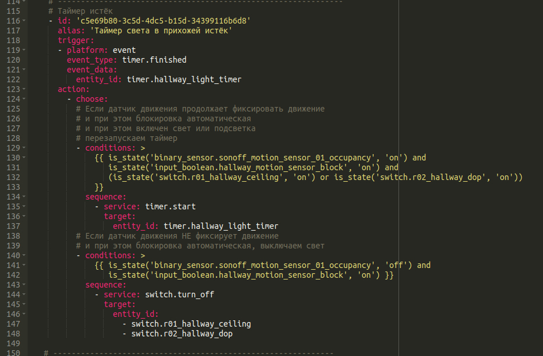Click the automation id string c5e69b80
This screenshot has width=543, height=356.
[164, 21]
